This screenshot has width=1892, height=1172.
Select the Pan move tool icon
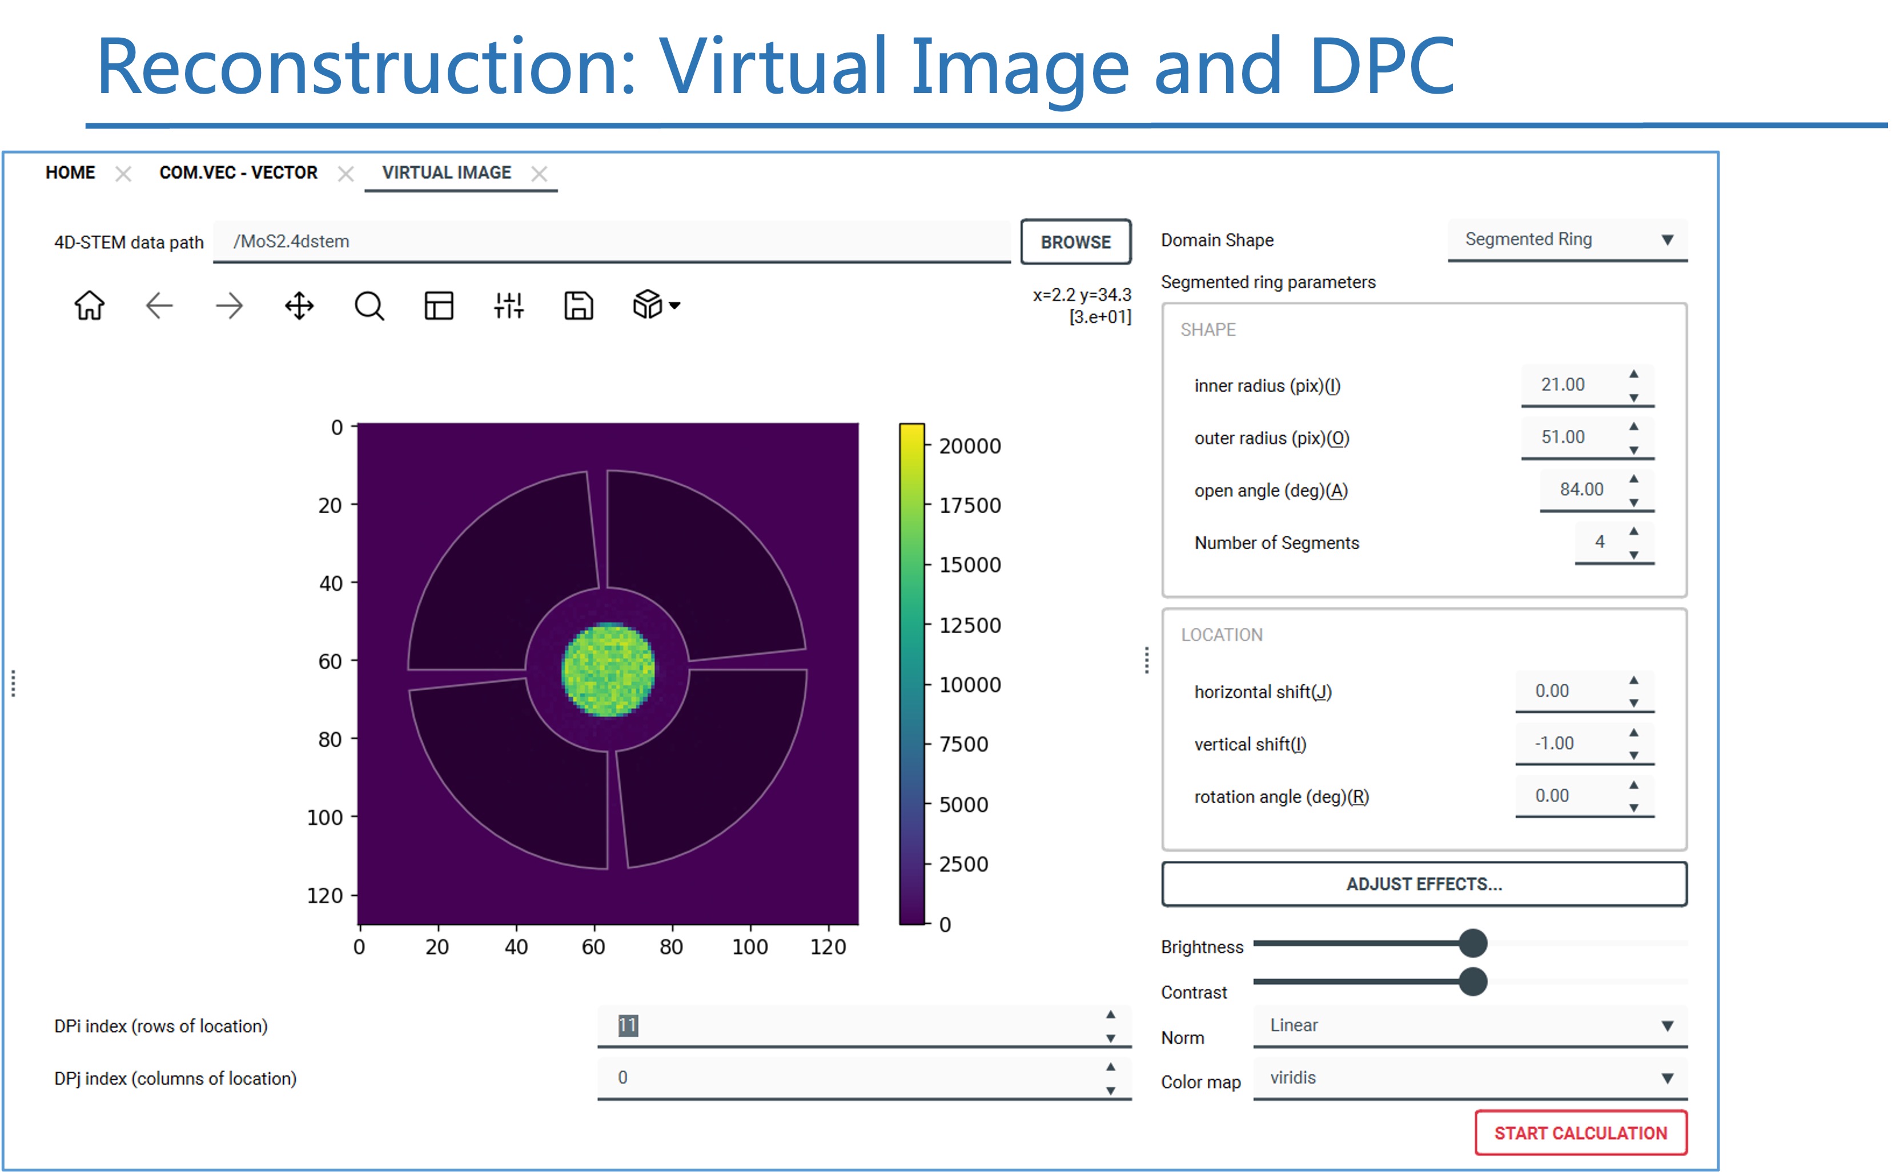coord(299,305)
